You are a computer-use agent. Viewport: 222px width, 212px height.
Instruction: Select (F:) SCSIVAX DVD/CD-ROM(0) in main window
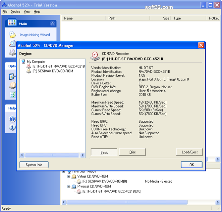point(105,181)
